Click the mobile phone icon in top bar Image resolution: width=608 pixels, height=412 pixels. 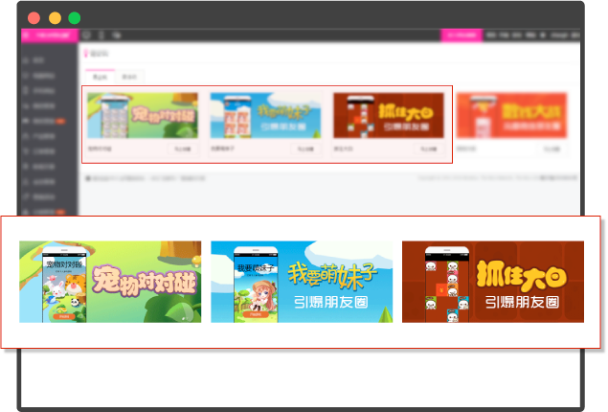pyautogui.click(x=101, y=34)
